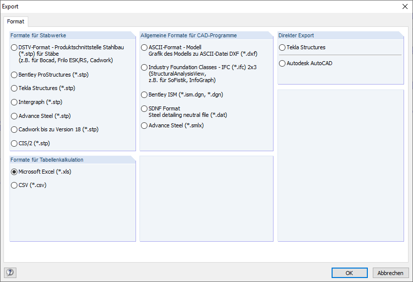Close the Export dialog window

(404, 6)
